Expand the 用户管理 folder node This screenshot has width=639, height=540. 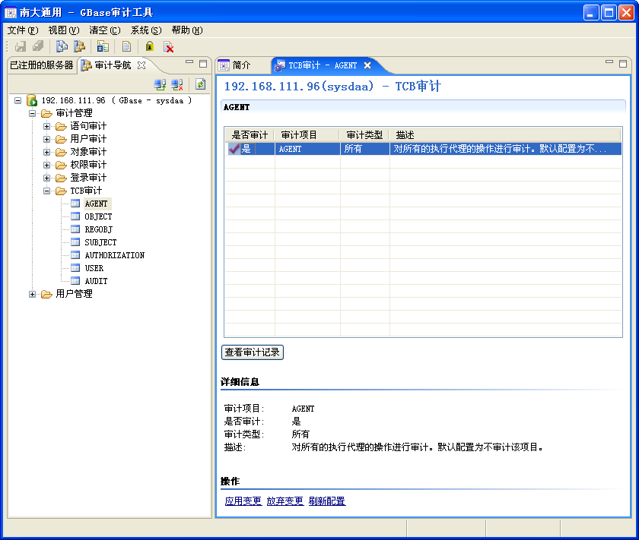click(33, 294)
